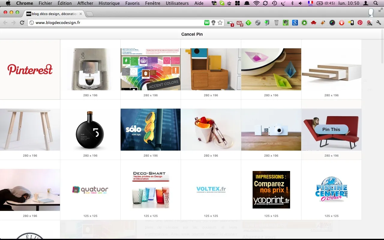
Task: Select the paper boats thumbnail
Action: 271,69
